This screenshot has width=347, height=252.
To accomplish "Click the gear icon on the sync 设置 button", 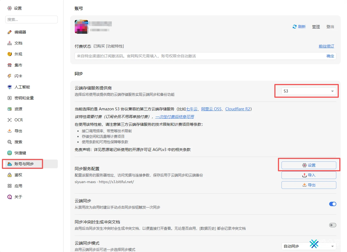I will point(304,165).
